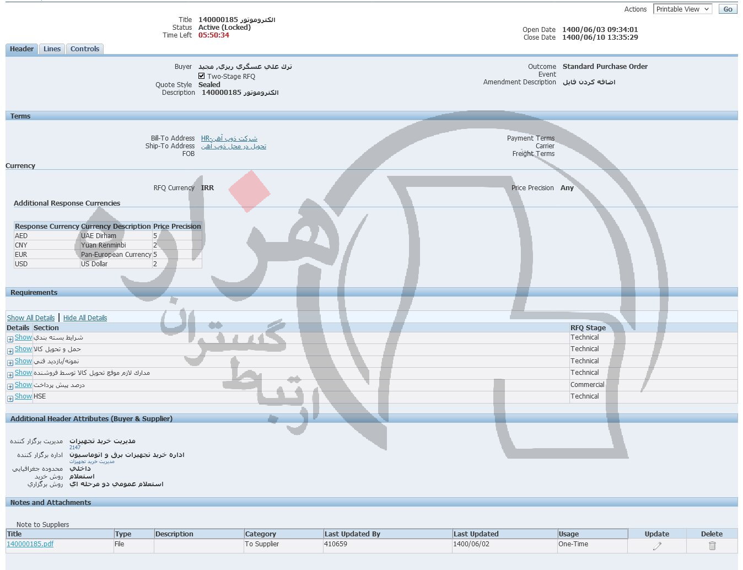This screenshot has height=570, width=743.
Task: Expand plus icon for مدارك لازم موقع تحويل row
Action: coord(10,374)
